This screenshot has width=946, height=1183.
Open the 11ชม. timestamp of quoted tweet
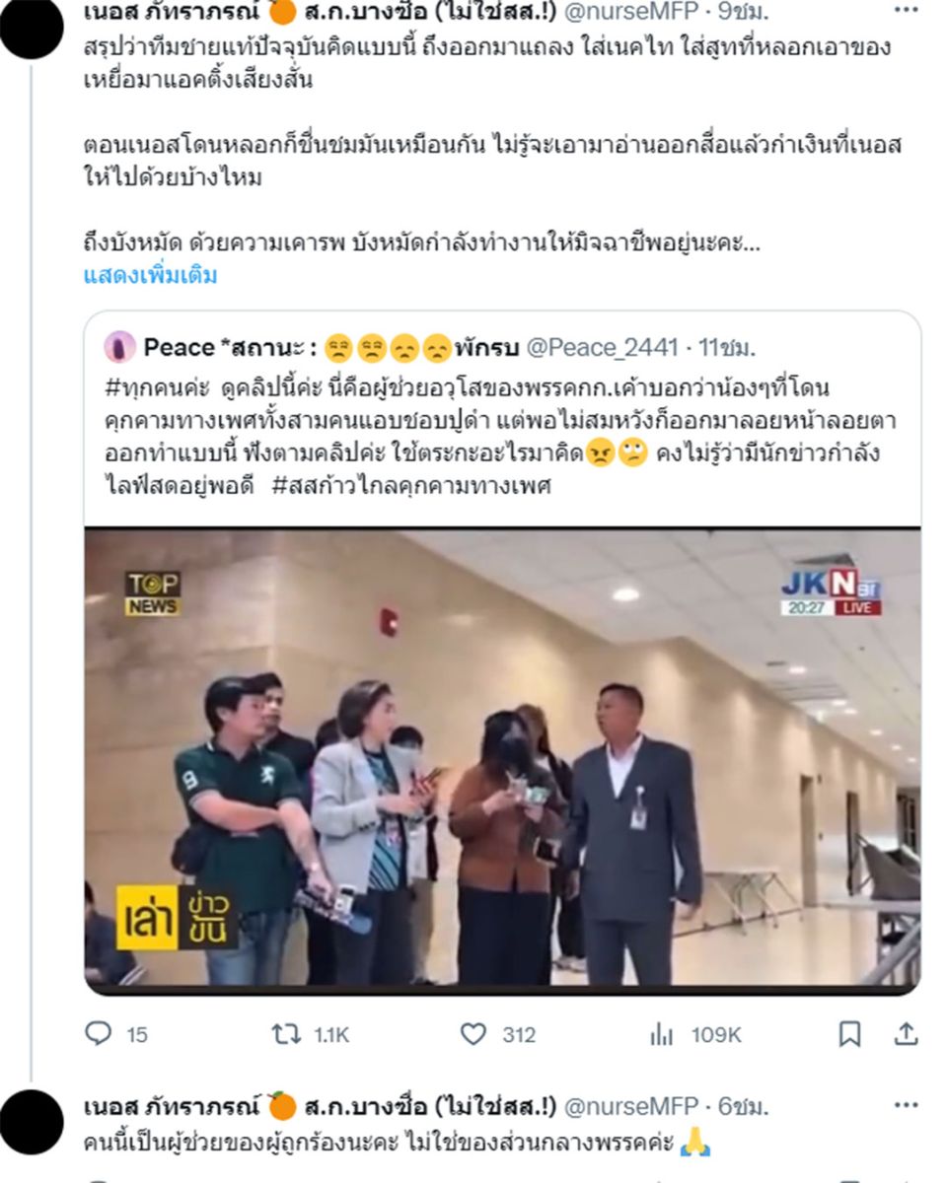(726, 347)
